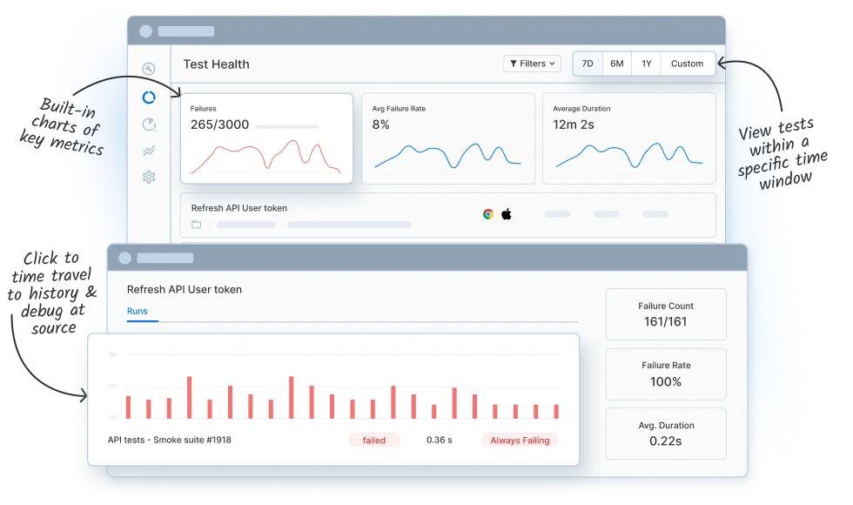Click the wrench icon in the sidebar
Viewport: 853px width, 505px height.
(149, 70)
